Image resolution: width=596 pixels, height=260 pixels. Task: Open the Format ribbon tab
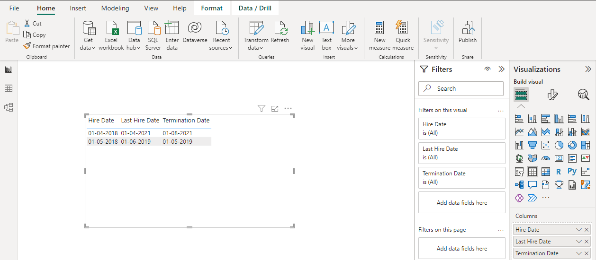(x=212, y=8)
